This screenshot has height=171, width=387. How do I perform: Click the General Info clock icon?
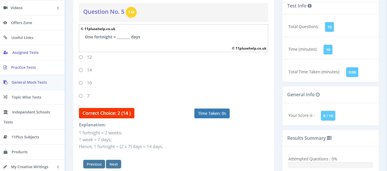[x=318, y=95]
